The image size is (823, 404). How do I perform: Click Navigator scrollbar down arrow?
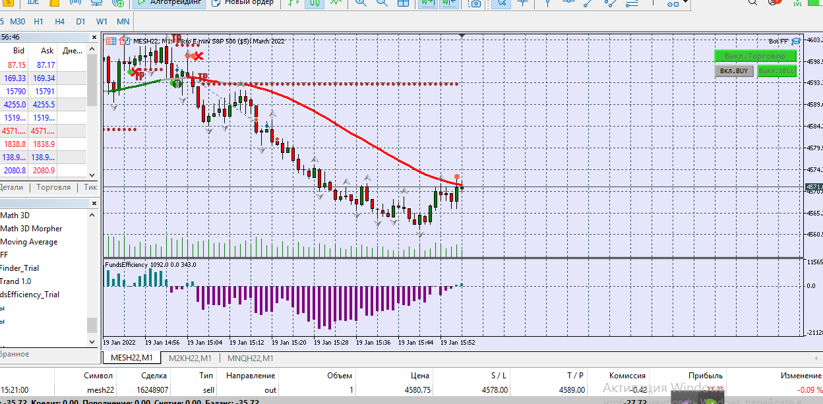tap(92, 341)
